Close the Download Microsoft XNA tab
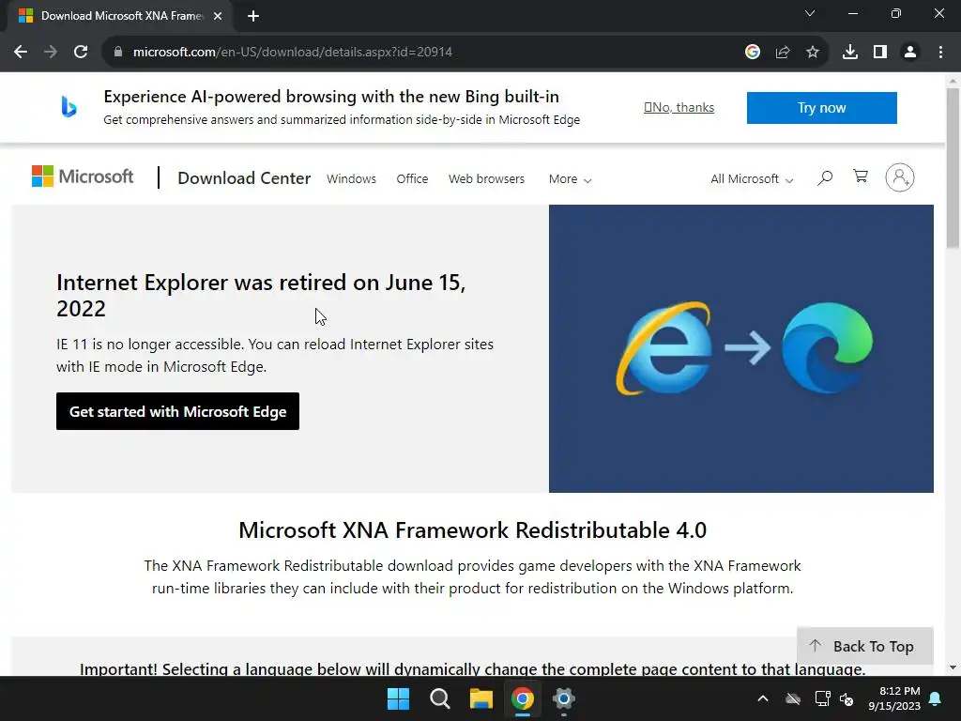This screenshot has height=721, width=961. pyautogui.click(x=218, y=16)
